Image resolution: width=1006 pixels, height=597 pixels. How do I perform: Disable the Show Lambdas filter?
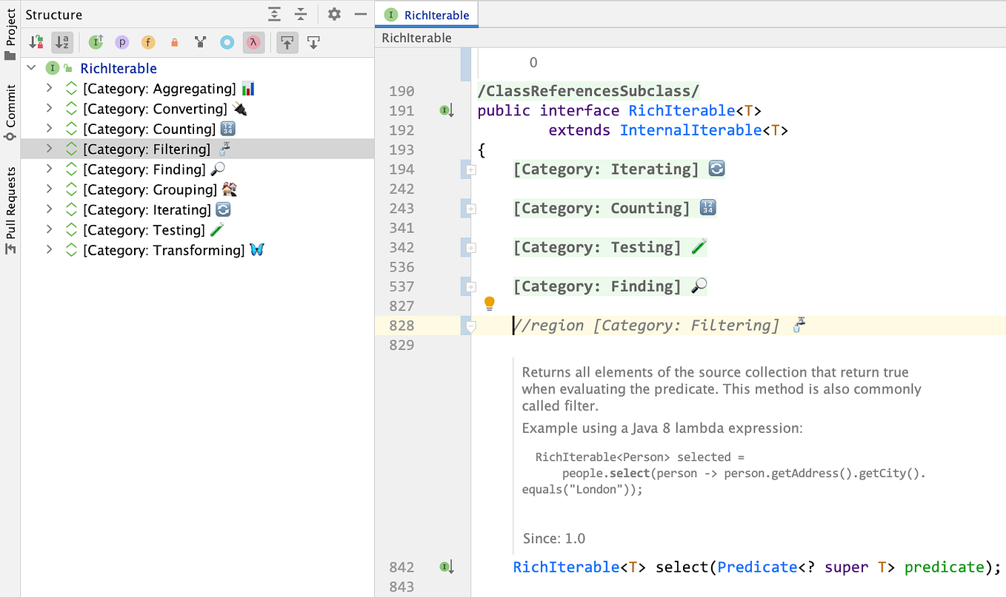coord(253,42)
